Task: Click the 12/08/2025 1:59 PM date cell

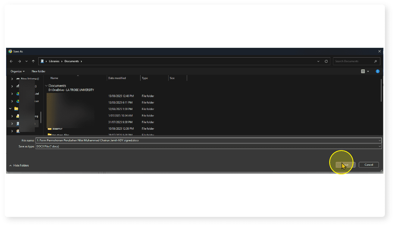Action: (x=120, y=109)
